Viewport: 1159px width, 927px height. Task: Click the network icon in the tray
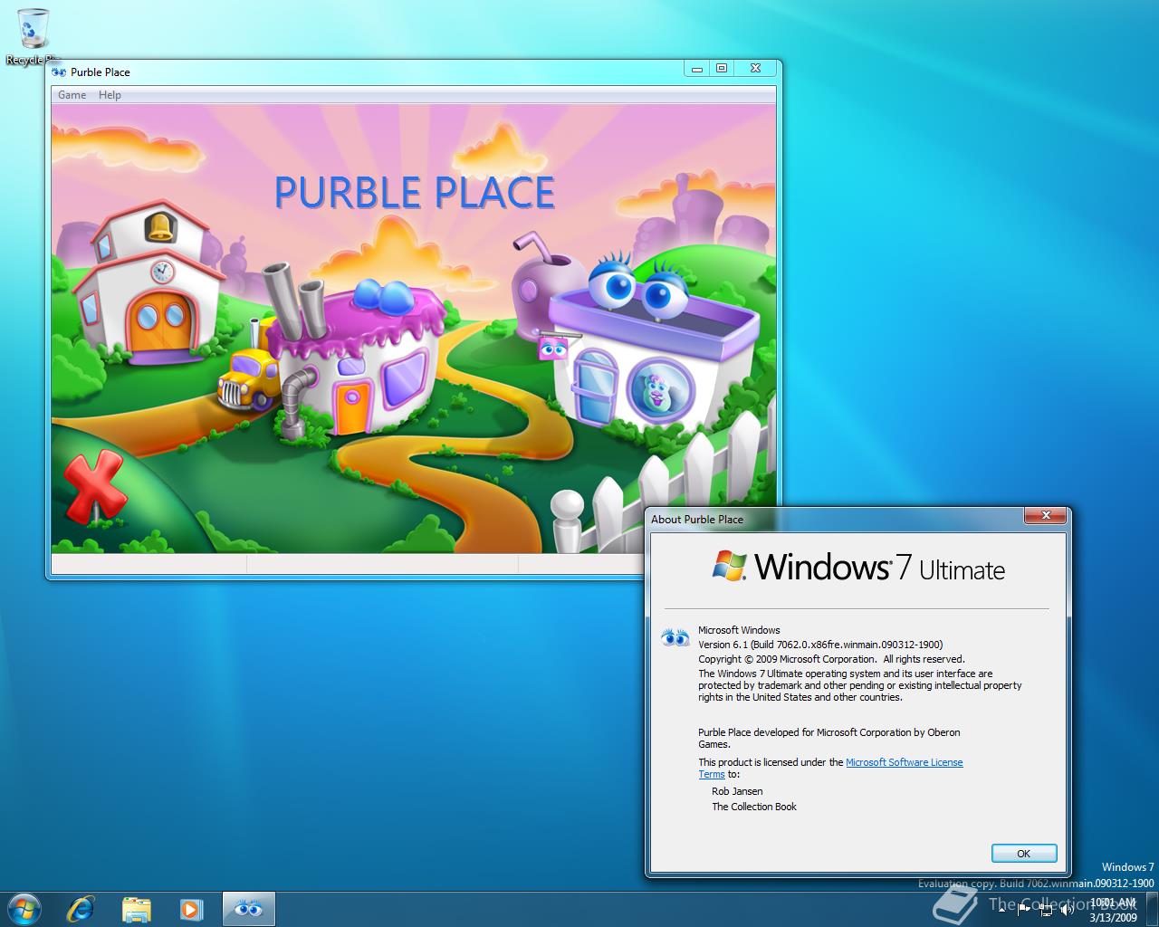(x=1046, y=909)
